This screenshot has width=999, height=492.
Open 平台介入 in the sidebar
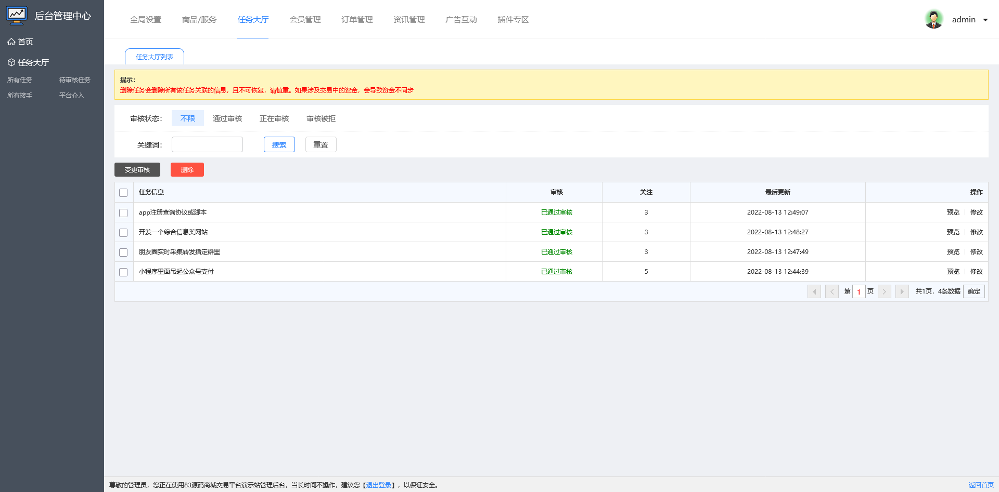point(72,95)
